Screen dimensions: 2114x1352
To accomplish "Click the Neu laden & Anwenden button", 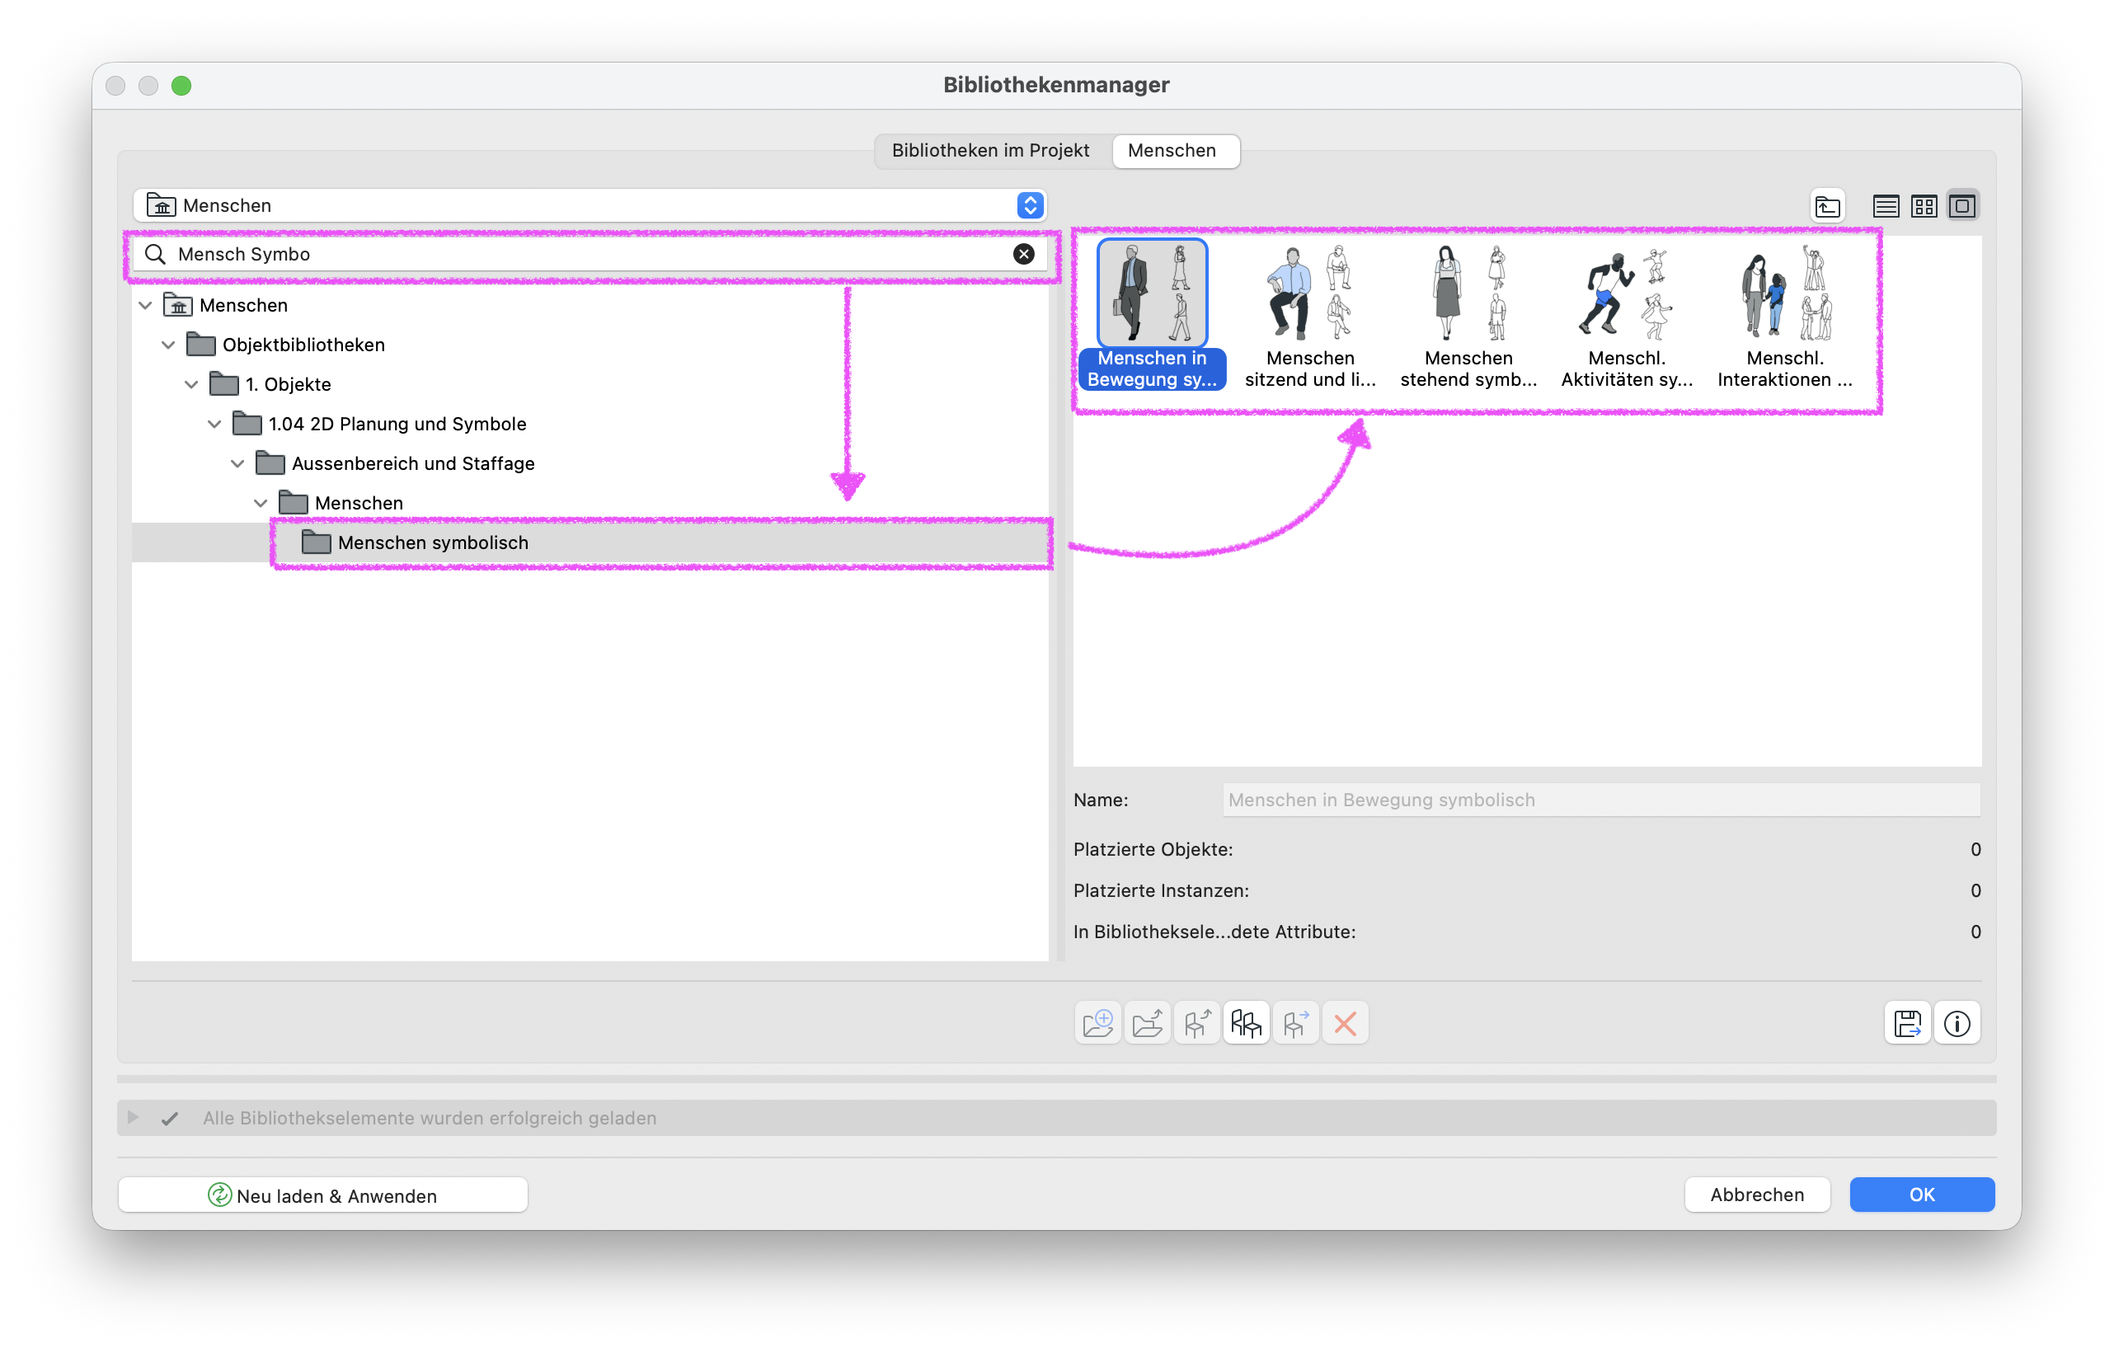I will tap(323, 1195).
